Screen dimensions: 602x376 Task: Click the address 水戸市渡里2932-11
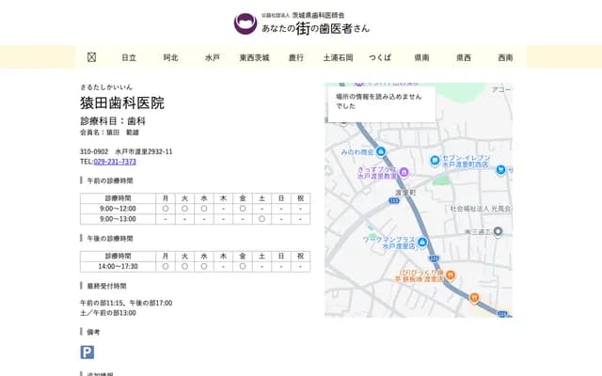144,151
